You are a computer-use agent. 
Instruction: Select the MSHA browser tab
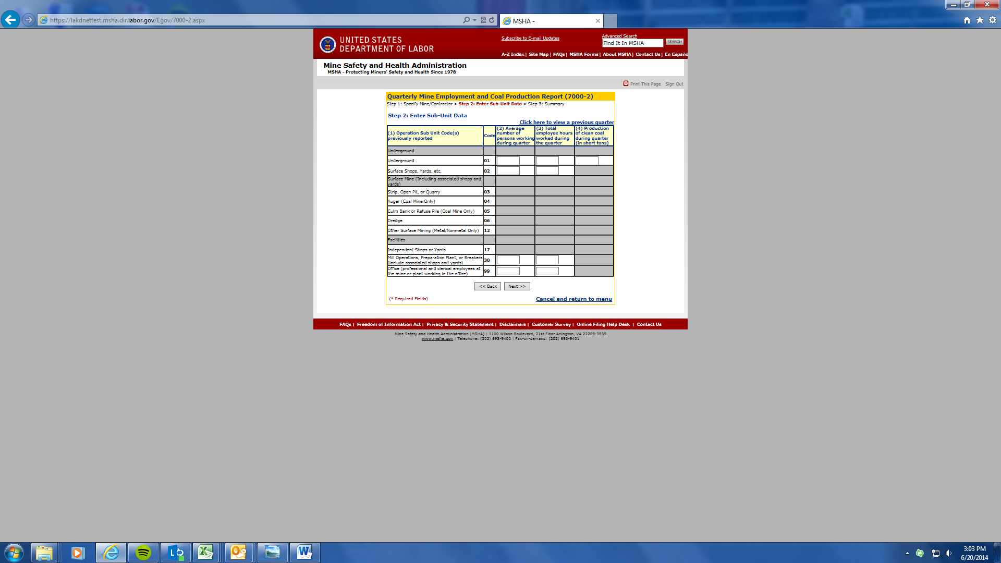click(547, 21)
